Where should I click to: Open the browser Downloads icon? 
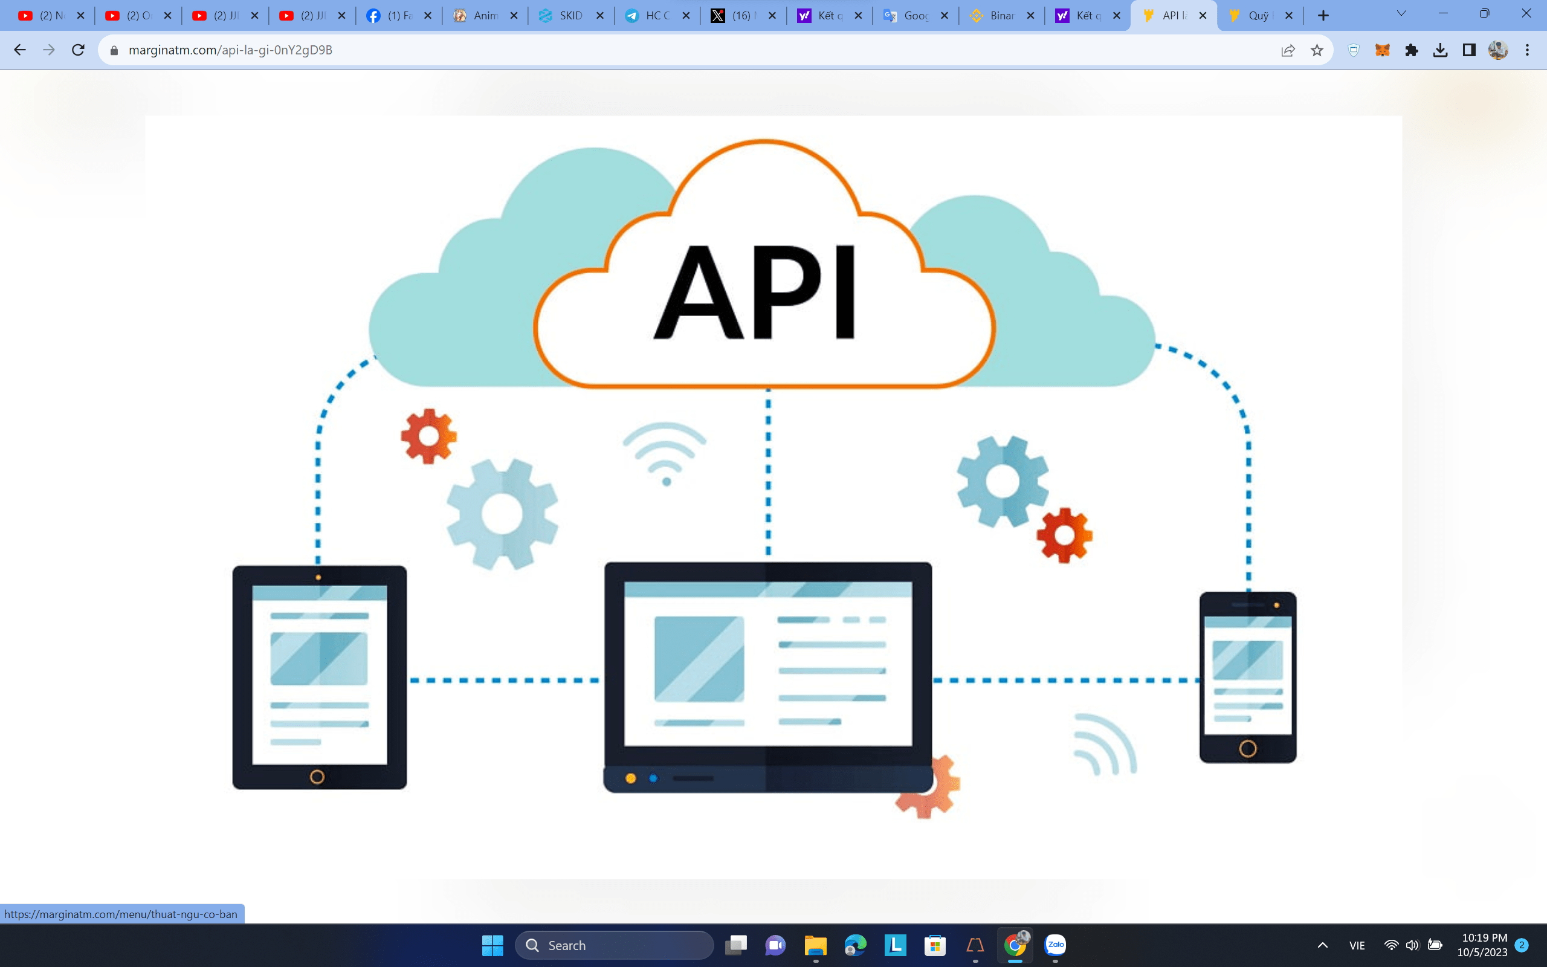click(1440, 50)
